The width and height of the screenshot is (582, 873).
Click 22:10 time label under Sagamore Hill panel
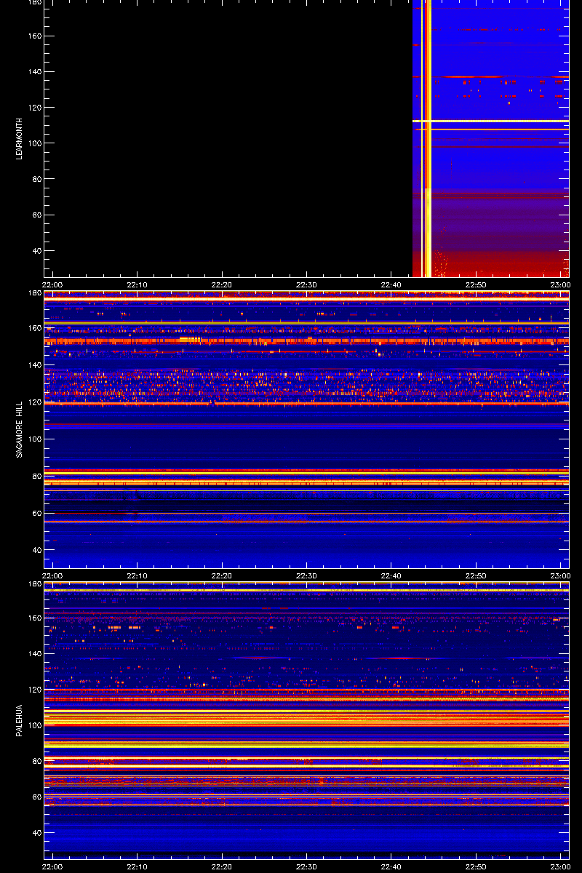click(137, 576)
